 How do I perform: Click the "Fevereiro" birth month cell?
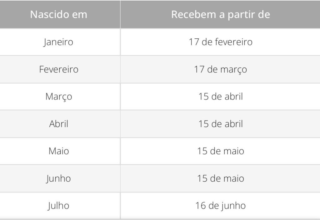pyautogui.click(x=59, y=69)
